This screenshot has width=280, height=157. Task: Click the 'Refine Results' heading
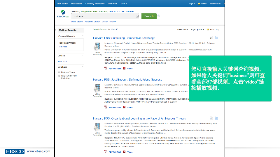pos(68,30)
